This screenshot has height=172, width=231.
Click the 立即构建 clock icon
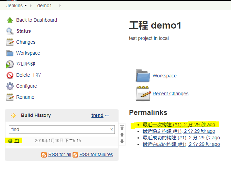tap(10, 64)
